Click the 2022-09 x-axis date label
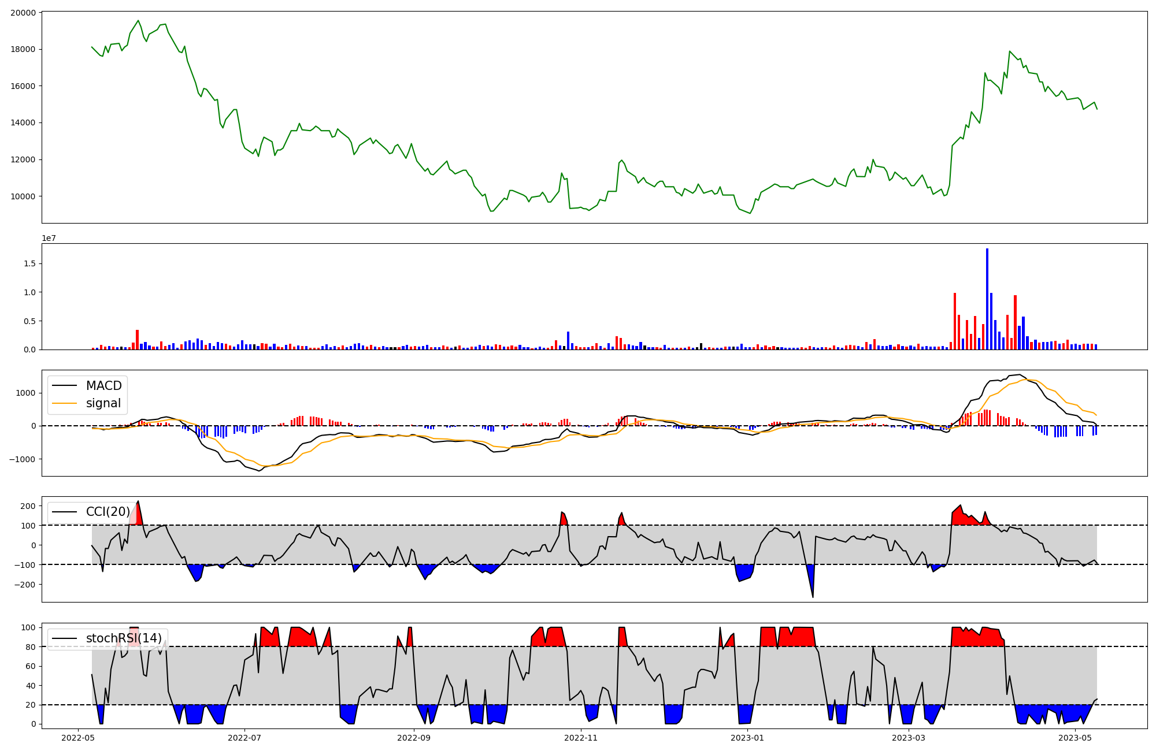The width and height of the screenshot is (1156, 751). pyautogui.click(x=414, y=738)
